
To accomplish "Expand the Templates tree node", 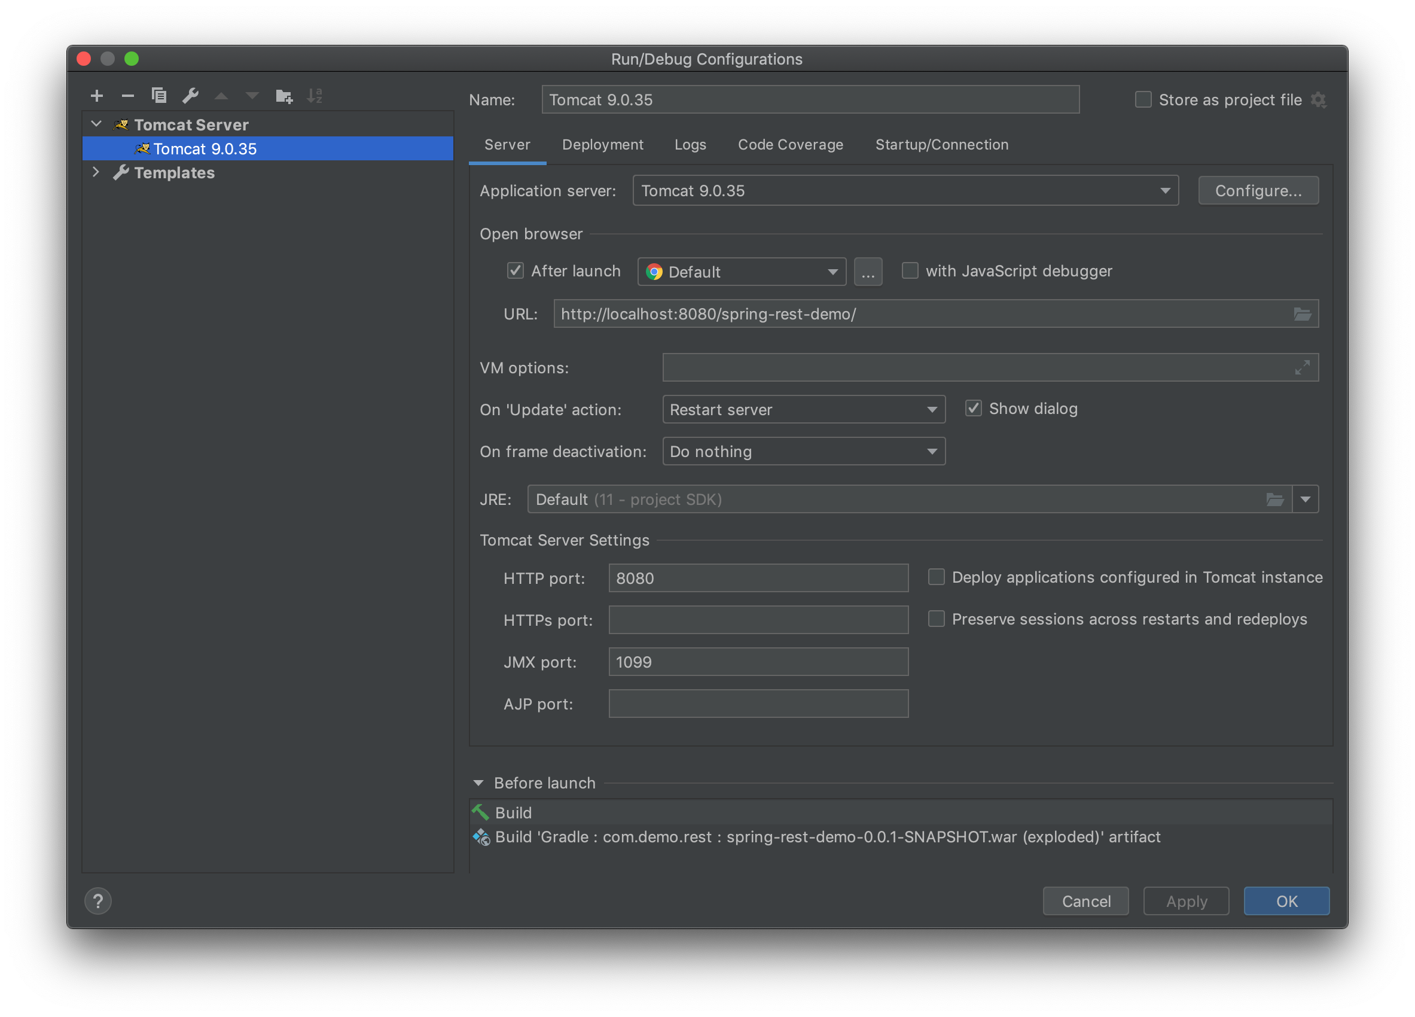I will click(96, 172).
